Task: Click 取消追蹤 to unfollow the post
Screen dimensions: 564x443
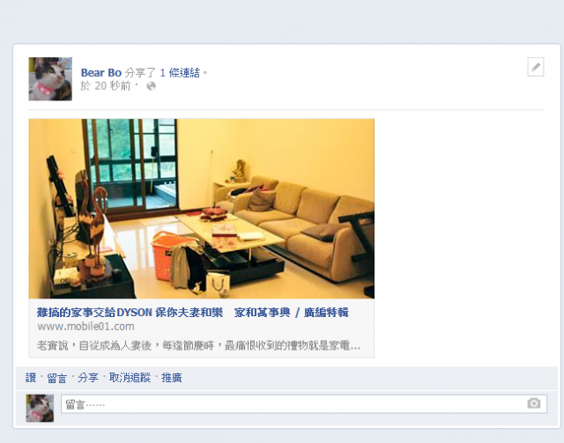Action: click(130, 378)
